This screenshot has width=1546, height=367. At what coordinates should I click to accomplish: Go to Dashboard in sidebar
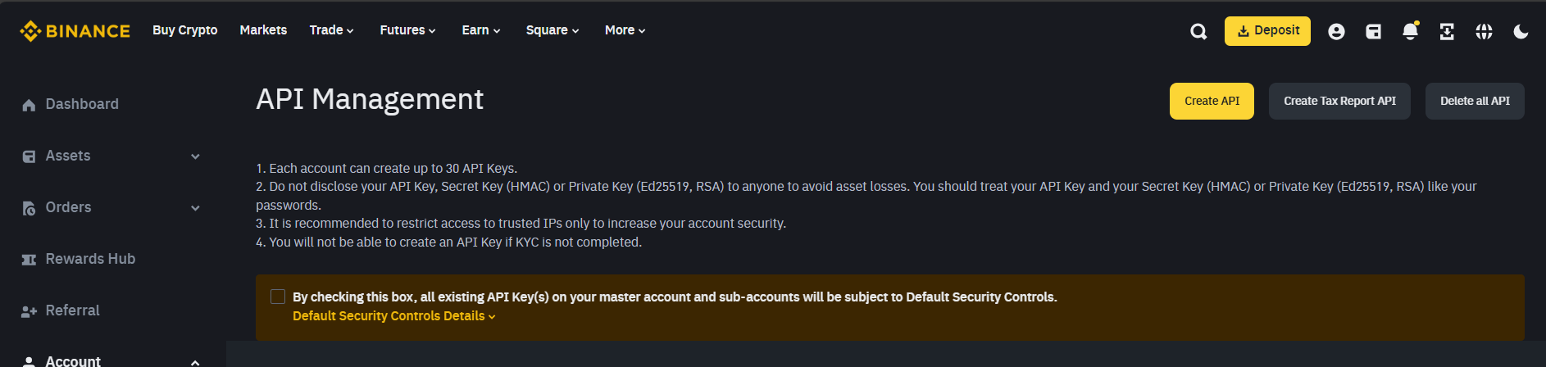[70, 104]
